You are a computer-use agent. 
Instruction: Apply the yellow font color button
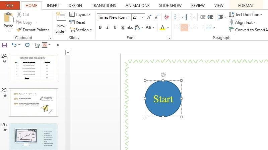tap(162, 27)
